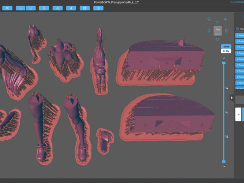
Task: Select file entry 8.Power in the list
Action: click(x=239, y=77)
